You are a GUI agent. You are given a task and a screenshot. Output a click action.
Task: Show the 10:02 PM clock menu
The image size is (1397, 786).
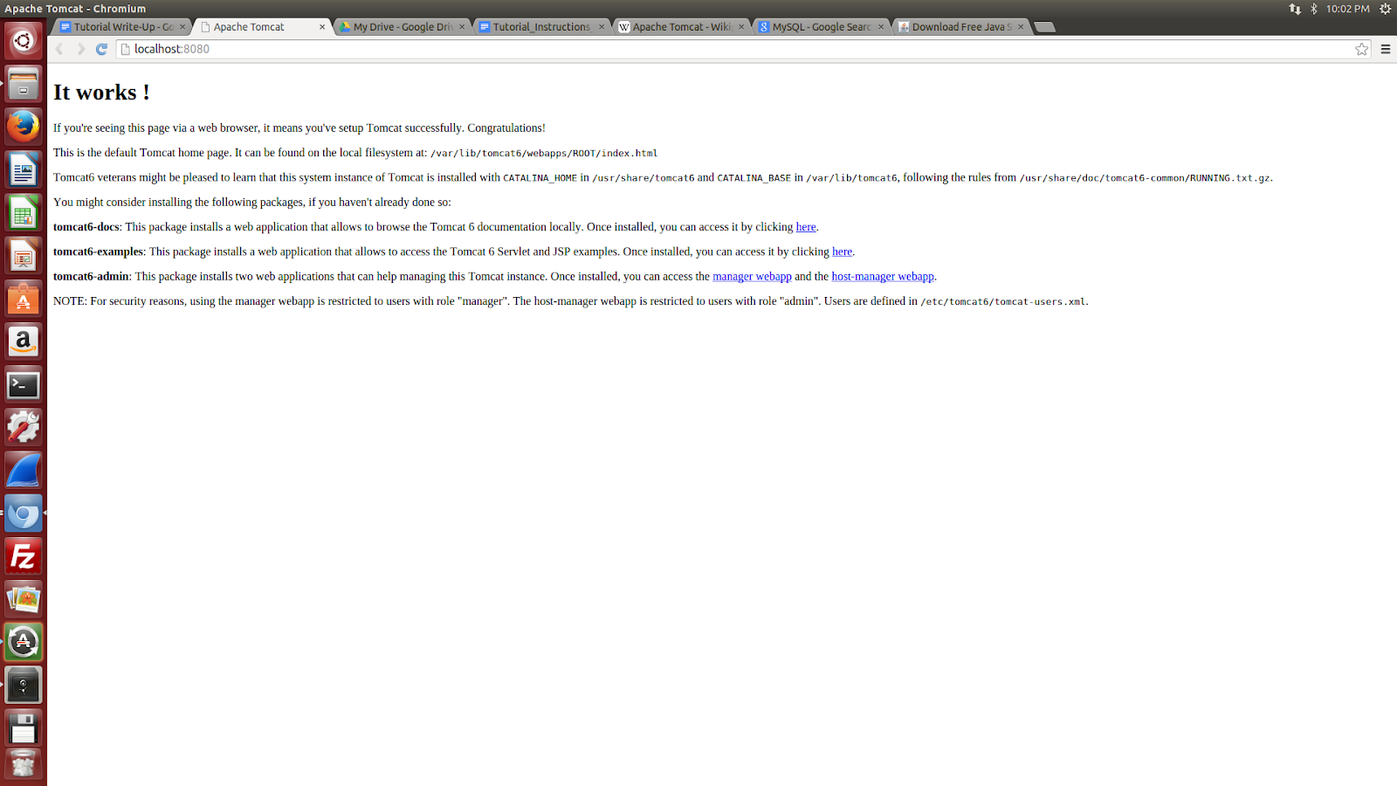pyautogui.click(x=1347, y=9)
